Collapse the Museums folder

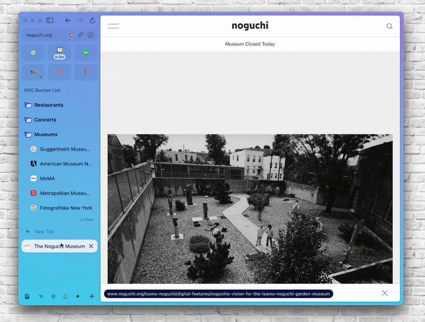point(59,134)
